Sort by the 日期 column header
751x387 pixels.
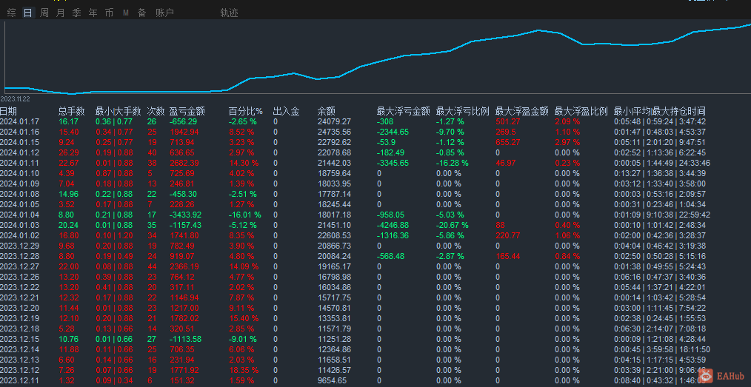pos(8,111)
